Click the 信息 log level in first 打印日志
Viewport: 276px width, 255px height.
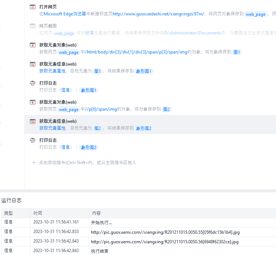(66, 90)
